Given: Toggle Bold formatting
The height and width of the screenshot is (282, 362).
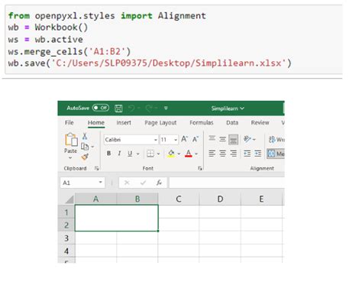Looking at the screenshot, I should click(109, 154).
